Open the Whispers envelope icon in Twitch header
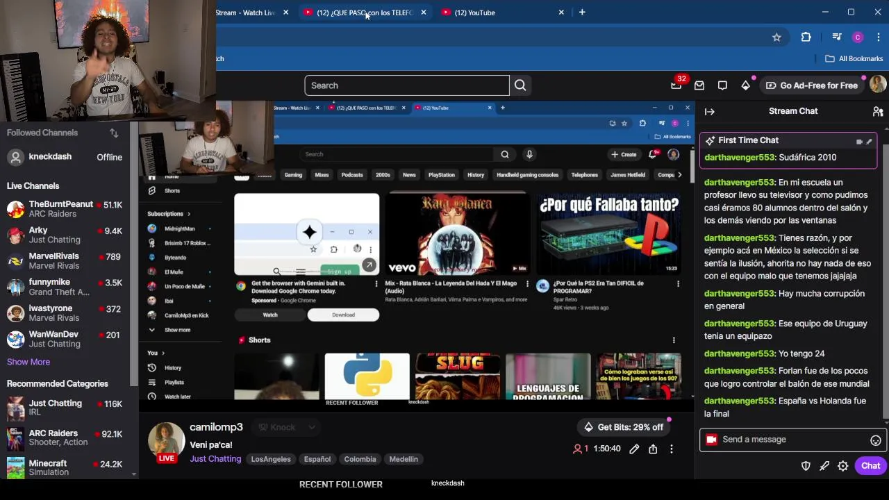889x500 pixels. tap(699, 85)
